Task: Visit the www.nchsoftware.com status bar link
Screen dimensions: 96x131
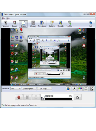Action: (29, 105)
